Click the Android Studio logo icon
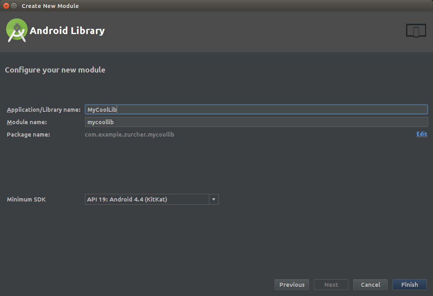The width and height of the screenshot is (433, 296). (x=16, y=30)
